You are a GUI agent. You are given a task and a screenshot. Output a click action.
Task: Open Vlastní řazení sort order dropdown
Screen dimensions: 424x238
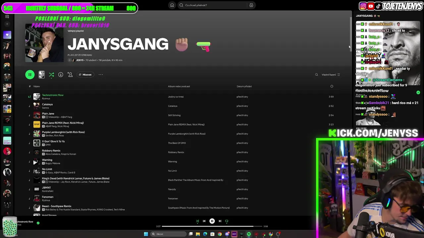tap(331, 75)
